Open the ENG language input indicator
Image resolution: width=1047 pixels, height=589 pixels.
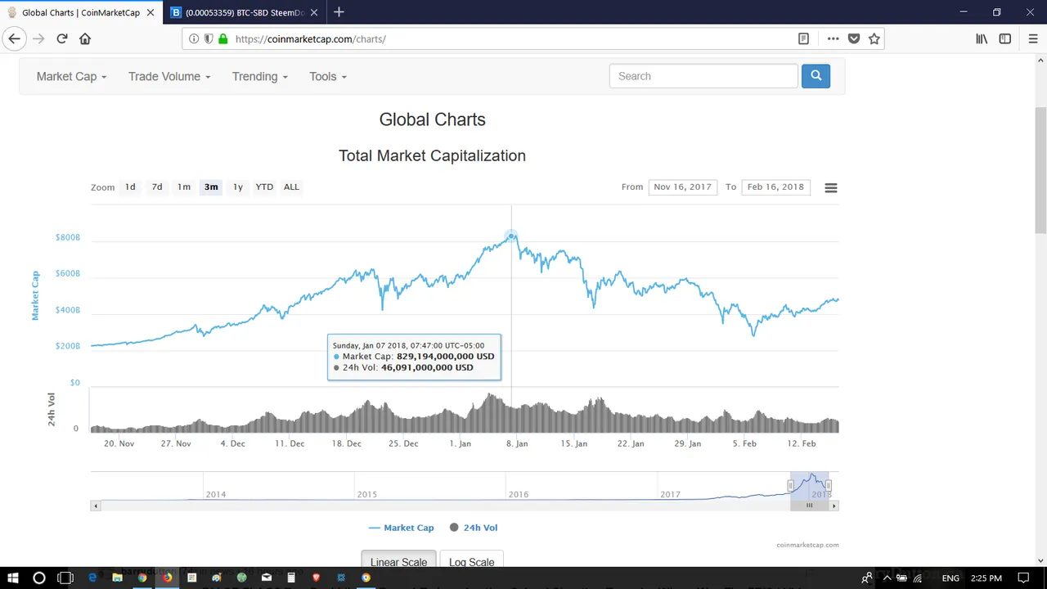tap(950, 578)
